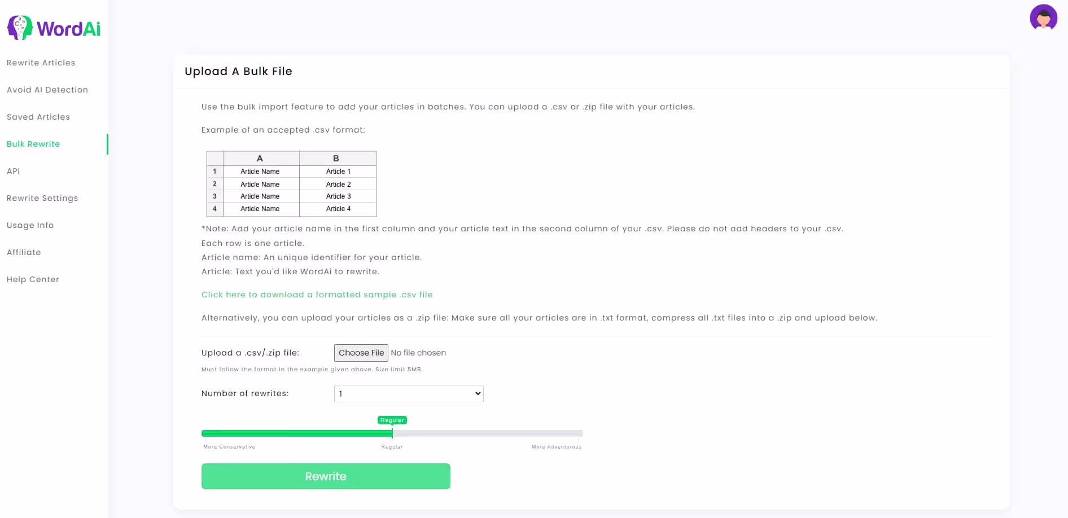Click the Choose File button
The image size is (1068, 518).
click(x=361, y=353)
